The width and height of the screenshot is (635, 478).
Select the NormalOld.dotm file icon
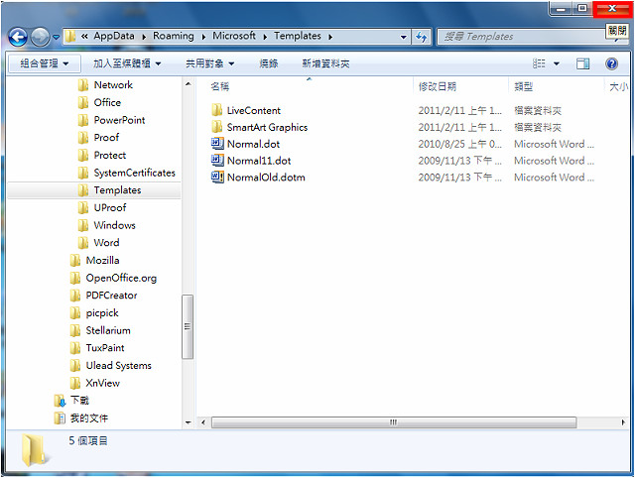[218, 178]
